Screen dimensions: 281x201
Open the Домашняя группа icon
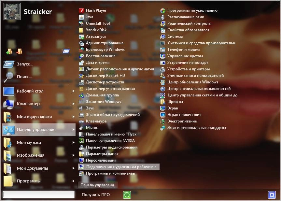pyautogui.click(x=81, y=95)
